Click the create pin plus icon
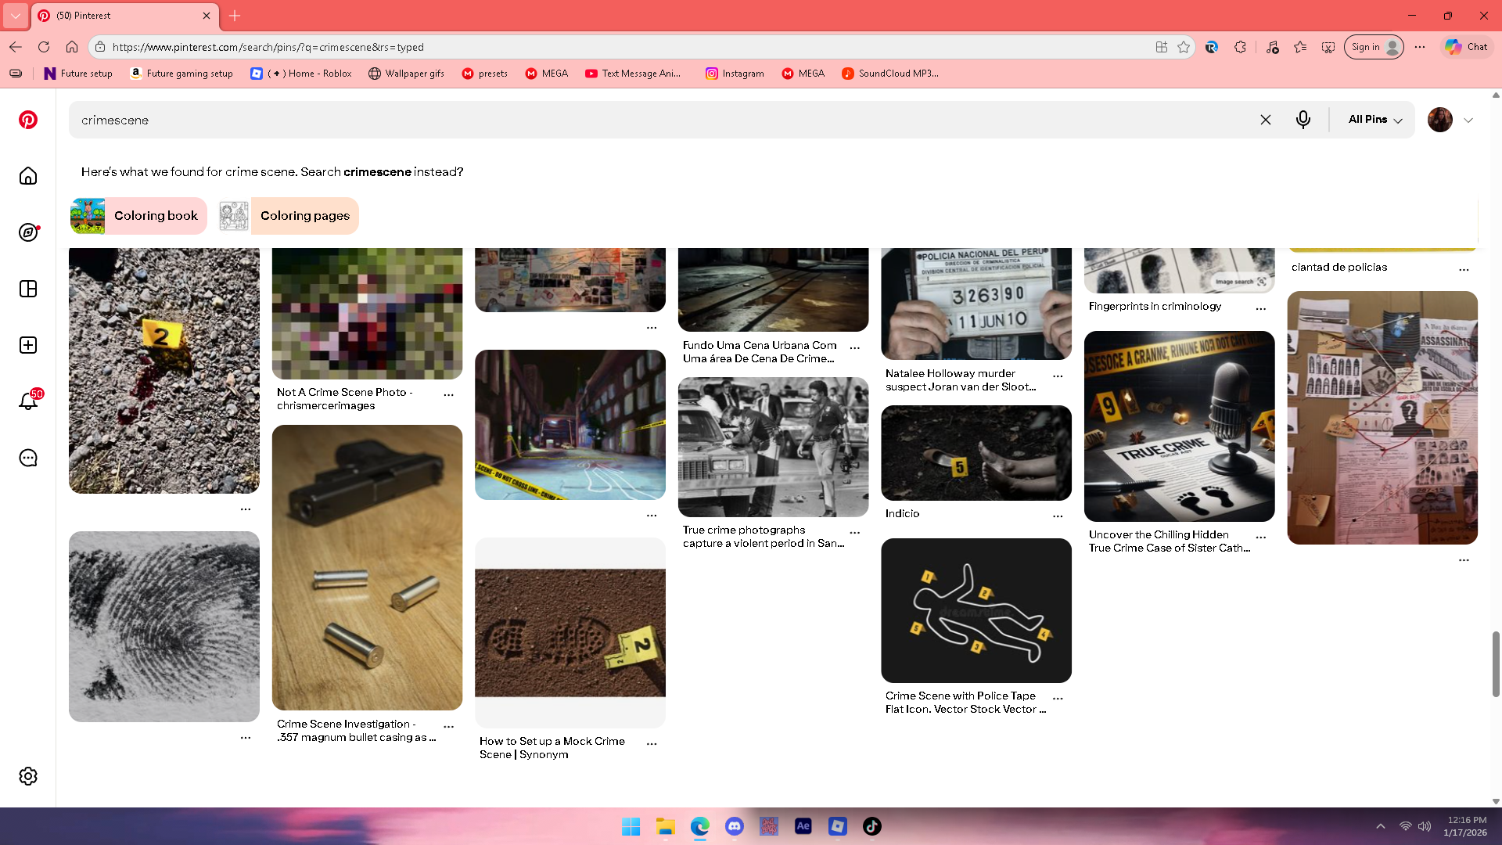1502x845 pixels. 28,345
